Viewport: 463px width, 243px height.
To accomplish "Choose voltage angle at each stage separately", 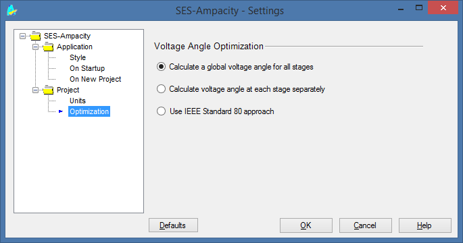I will pos(161,89).
